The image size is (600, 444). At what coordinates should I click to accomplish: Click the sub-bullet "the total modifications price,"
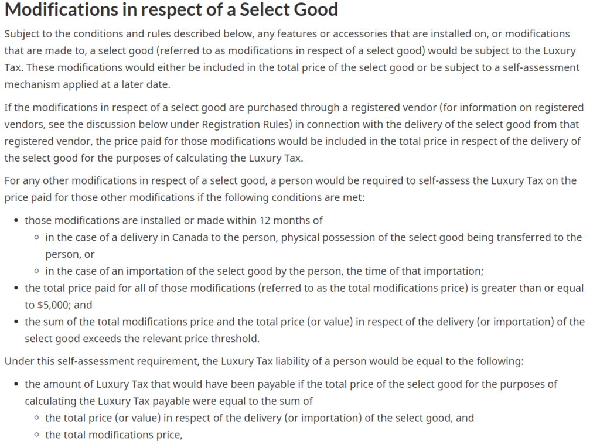[x=114, y=434]
